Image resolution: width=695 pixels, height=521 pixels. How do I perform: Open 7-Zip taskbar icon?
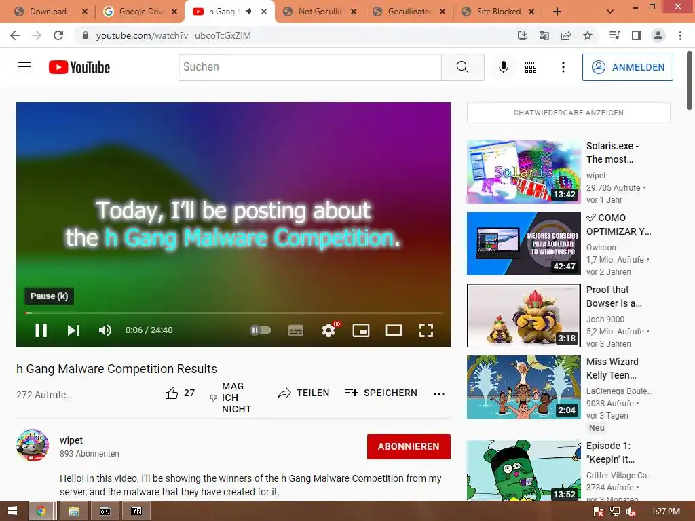[x=136, y=512]
